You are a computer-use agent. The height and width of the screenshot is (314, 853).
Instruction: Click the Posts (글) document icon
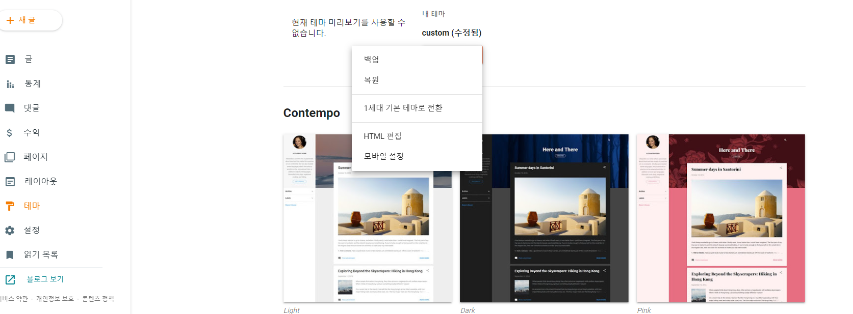[10, 60]
